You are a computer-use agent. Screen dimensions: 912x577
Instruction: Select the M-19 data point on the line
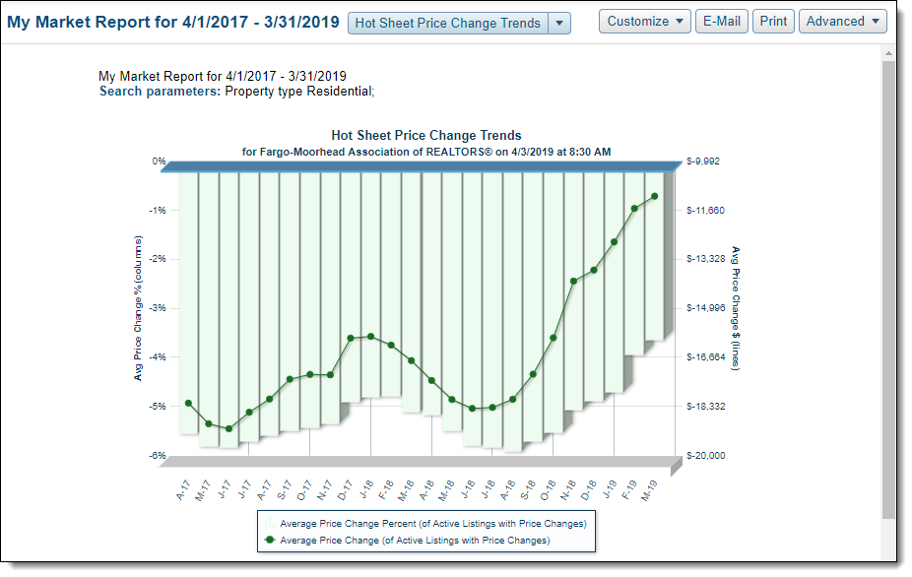pyautogui.click(x=654, y=196)
